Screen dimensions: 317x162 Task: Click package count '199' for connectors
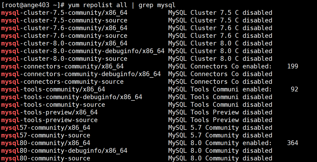pyautogui.click(x=293, y=66)
